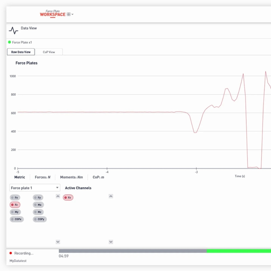Toggle the COPx channel on
271x271 pixels.
(x=17, y=219)
